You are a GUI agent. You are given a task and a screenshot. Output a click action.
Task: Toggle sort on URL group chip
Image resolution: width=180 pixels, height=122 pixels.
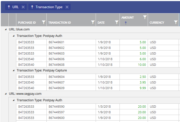pos(9,7)
